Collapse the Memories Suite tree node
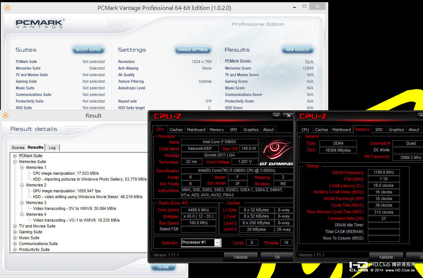 pyautogui.click(x=15, y=162)
